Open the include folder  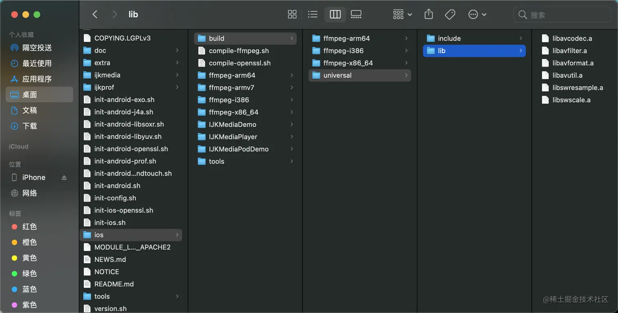click(x=474, y=38)
